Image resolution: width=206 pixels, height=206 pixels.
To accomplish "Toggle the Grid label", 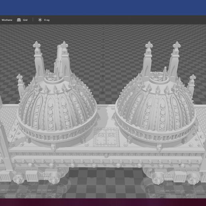I will (25, 20).
